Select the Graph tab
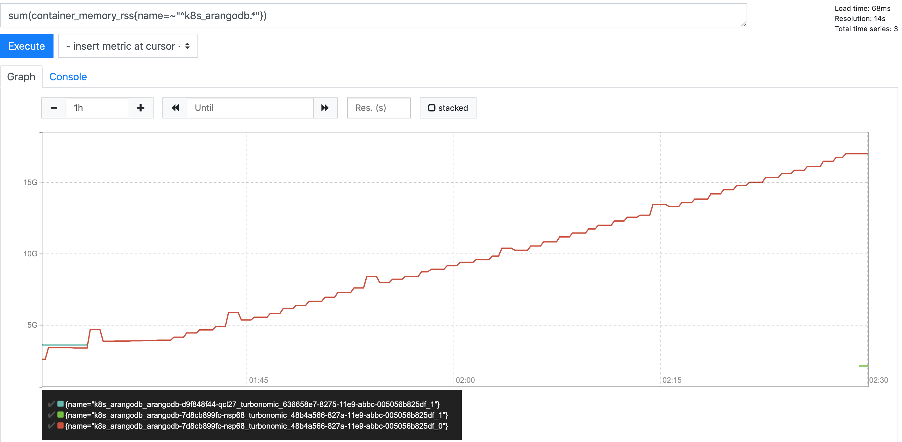 [x=21, y=77]
